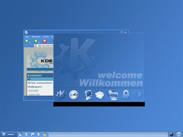Click the clock icon in the welcome splash
Image resolution: width=183 pixels, height=137 pixels.
tap(74, 95)
